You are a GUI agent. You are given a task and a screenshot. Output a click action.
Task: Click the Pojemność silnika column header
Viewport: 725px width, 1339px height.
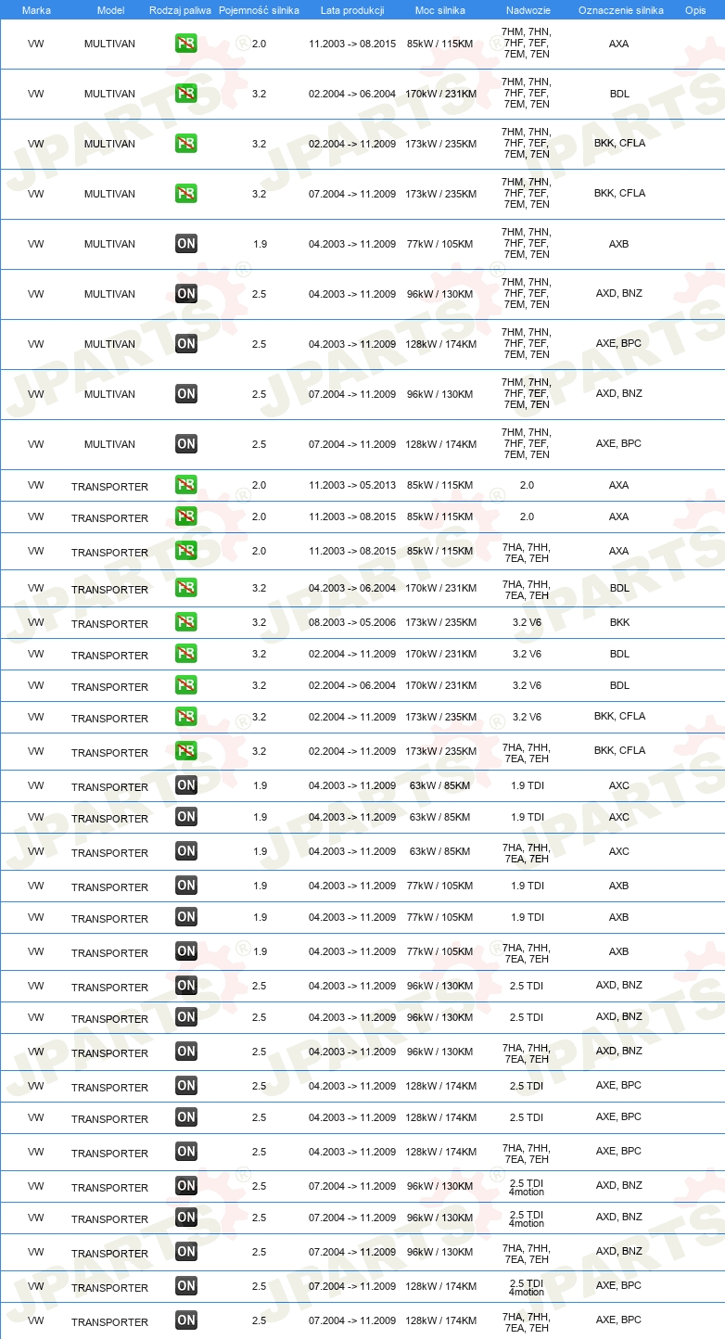point(259,10)
